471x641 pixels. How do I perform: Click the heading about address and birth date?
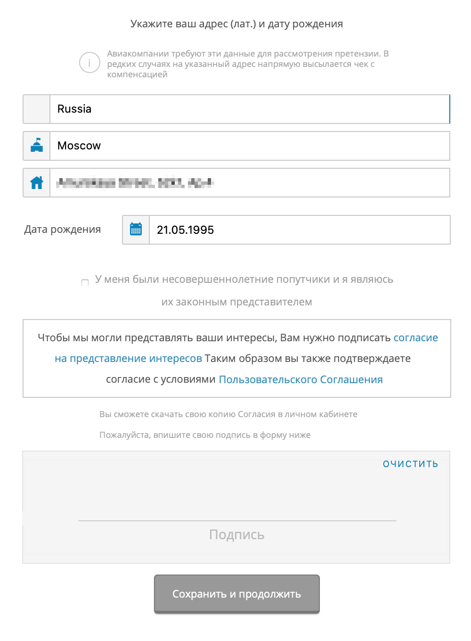pyautogui.click(x=236, y=24)
